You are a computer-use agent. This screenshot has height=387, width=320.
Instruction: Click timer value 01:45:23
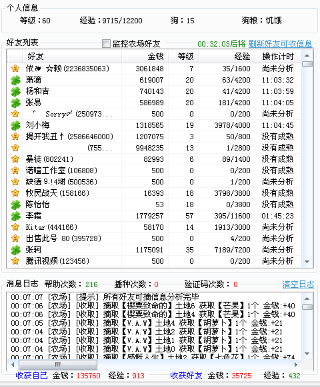(278, 216)
